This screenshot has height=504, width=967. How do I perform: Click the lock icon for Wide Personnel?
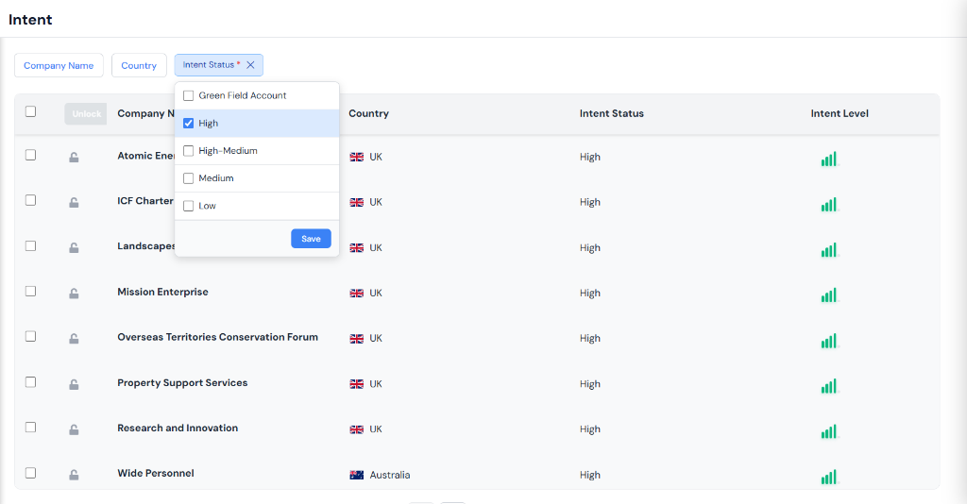[x=74, y=475]
